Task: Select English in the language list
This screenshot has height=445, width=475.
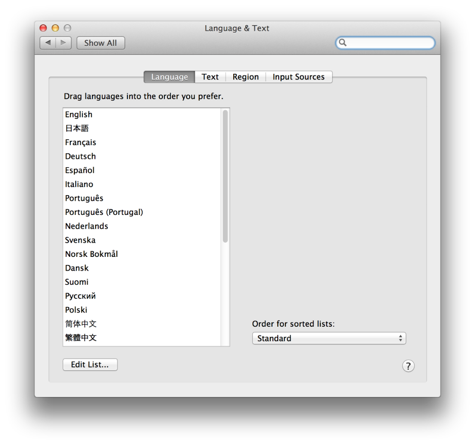Action: 78,114
